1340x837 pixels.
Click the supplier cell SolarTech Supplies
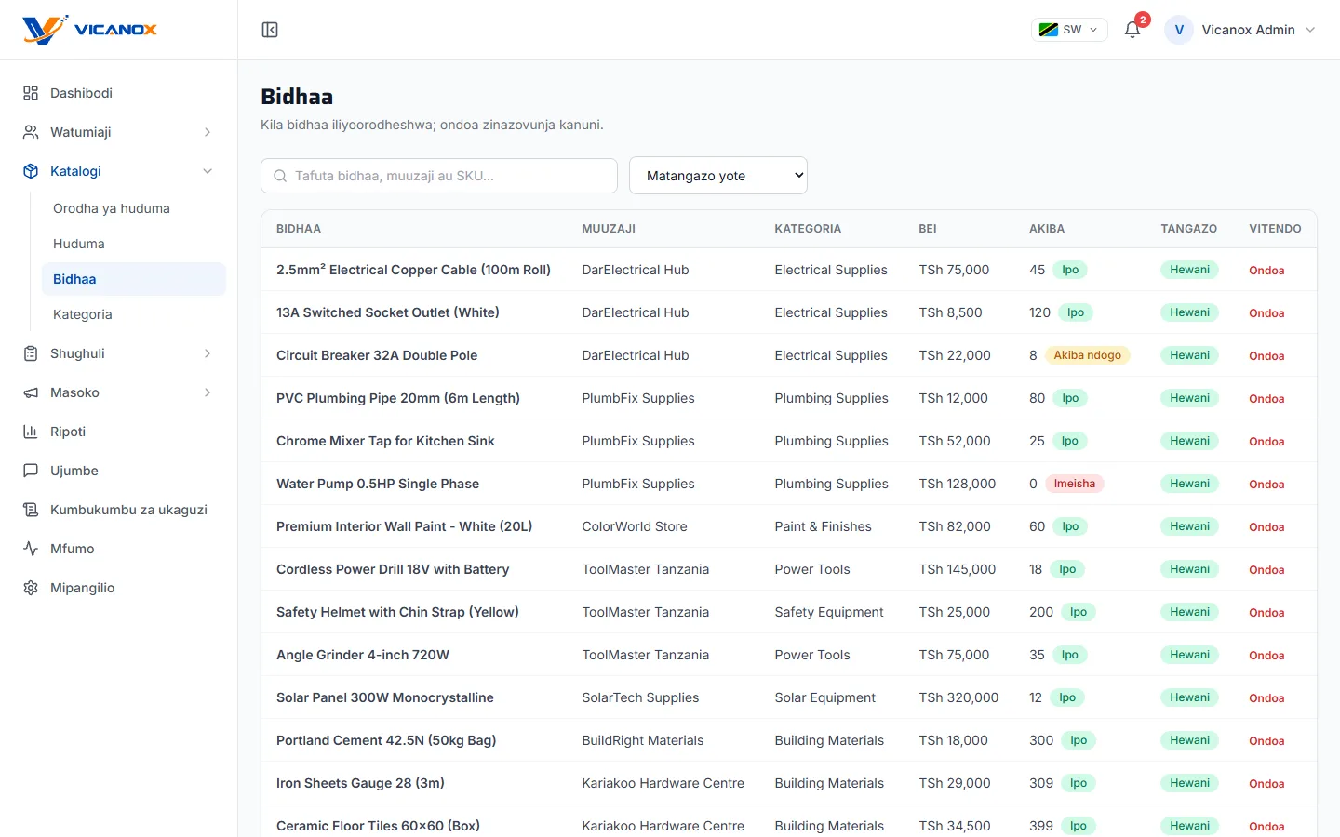click(x=640, y=697)
